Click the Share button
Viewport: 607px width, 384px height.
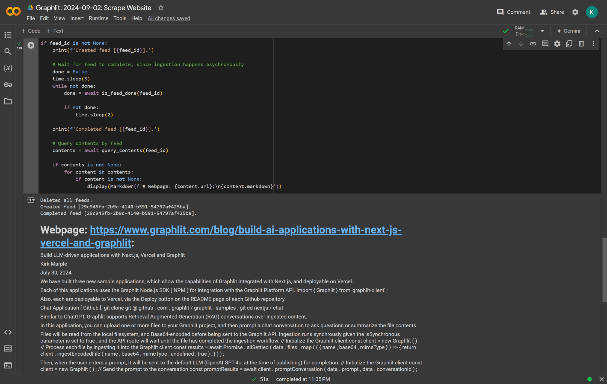[x=552, y=12]
